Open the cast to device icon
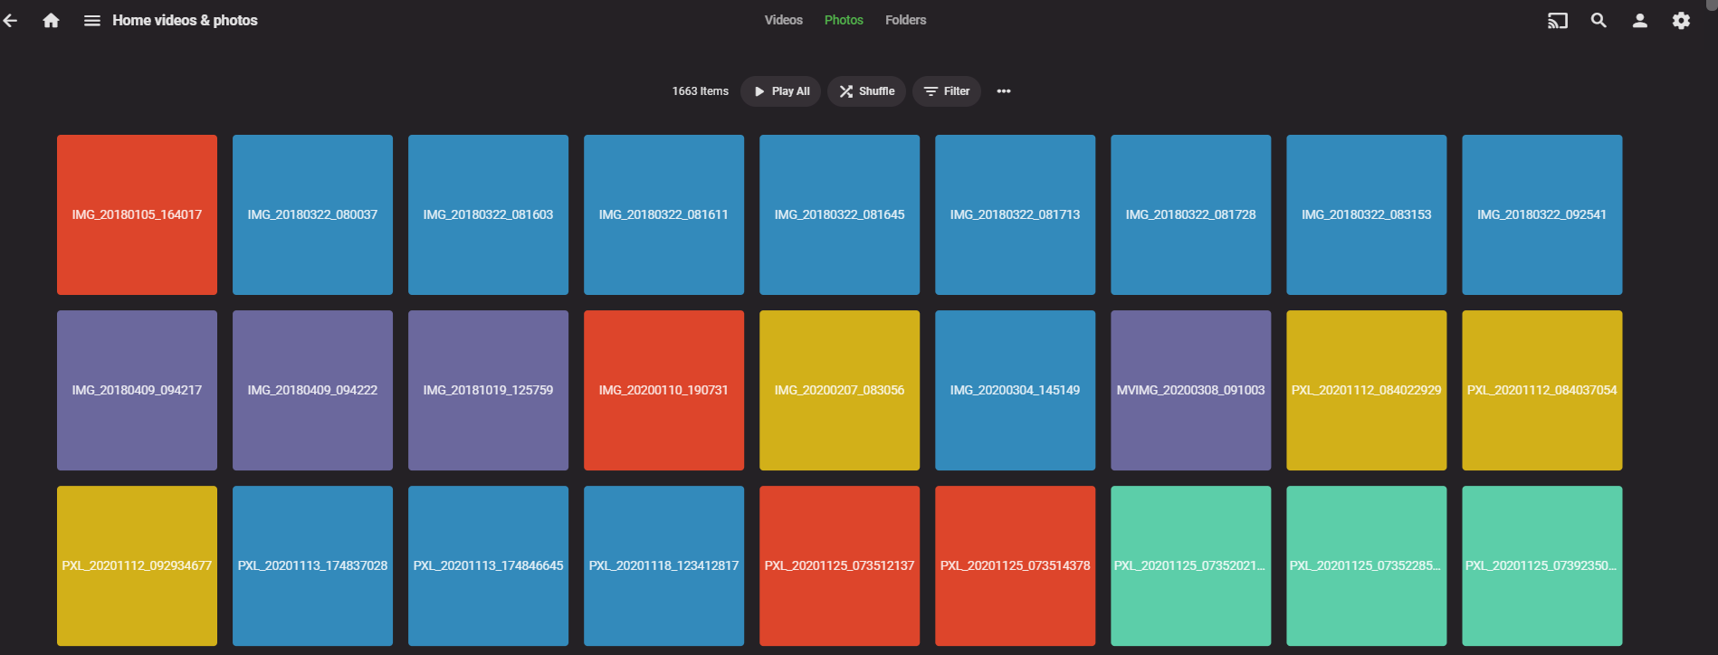 [x=1557, y=20]
